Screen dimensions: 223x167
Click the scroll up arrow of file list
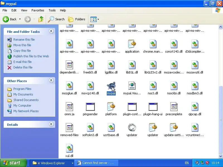[220, 27]
